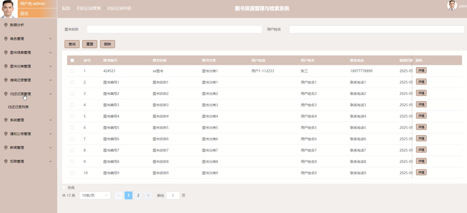Click 归还记录管理 breadcrumb link
Viewport: 467px width, 213px height.
(x=89, y=8)
